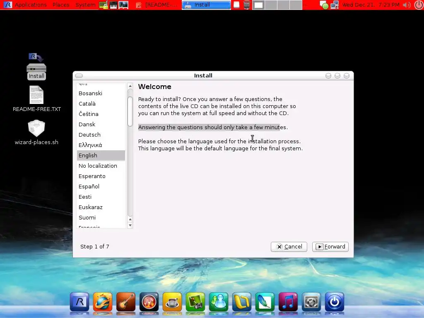Viewport: 424px width, 318px height.
Task: Click the 'Step 1 of 7' label
Action: (x=95, y=247)
